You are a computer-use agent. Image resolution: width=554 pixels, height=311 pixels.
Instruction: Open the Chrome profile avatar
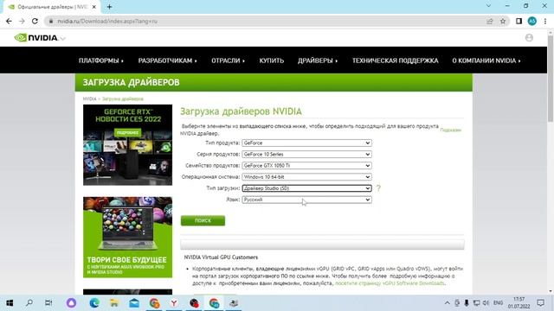[532, 21]
